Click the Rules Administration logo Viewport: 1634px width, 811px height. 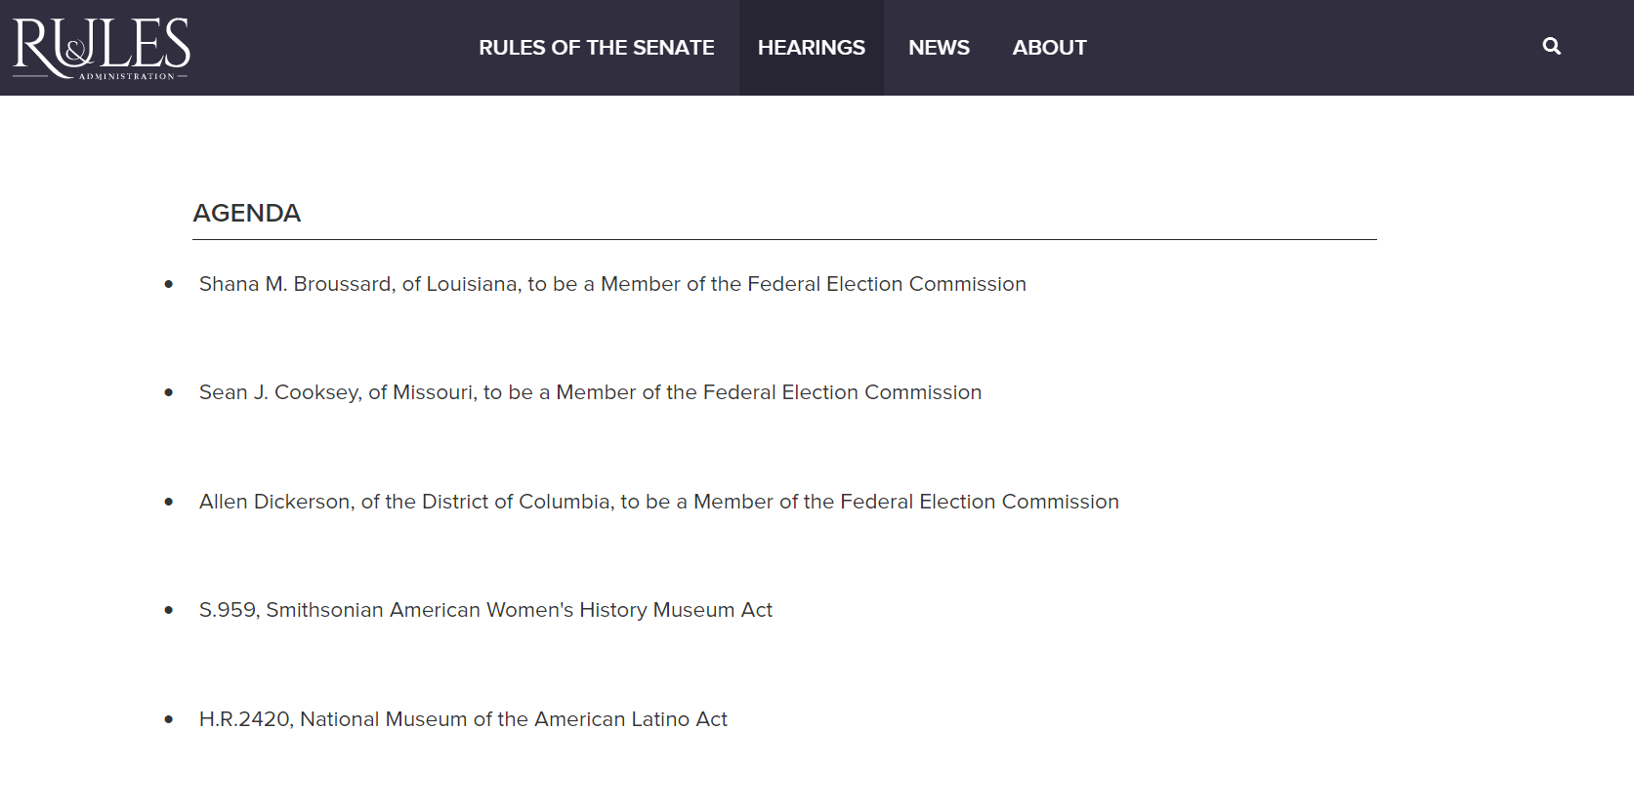(x=102, y=48)
